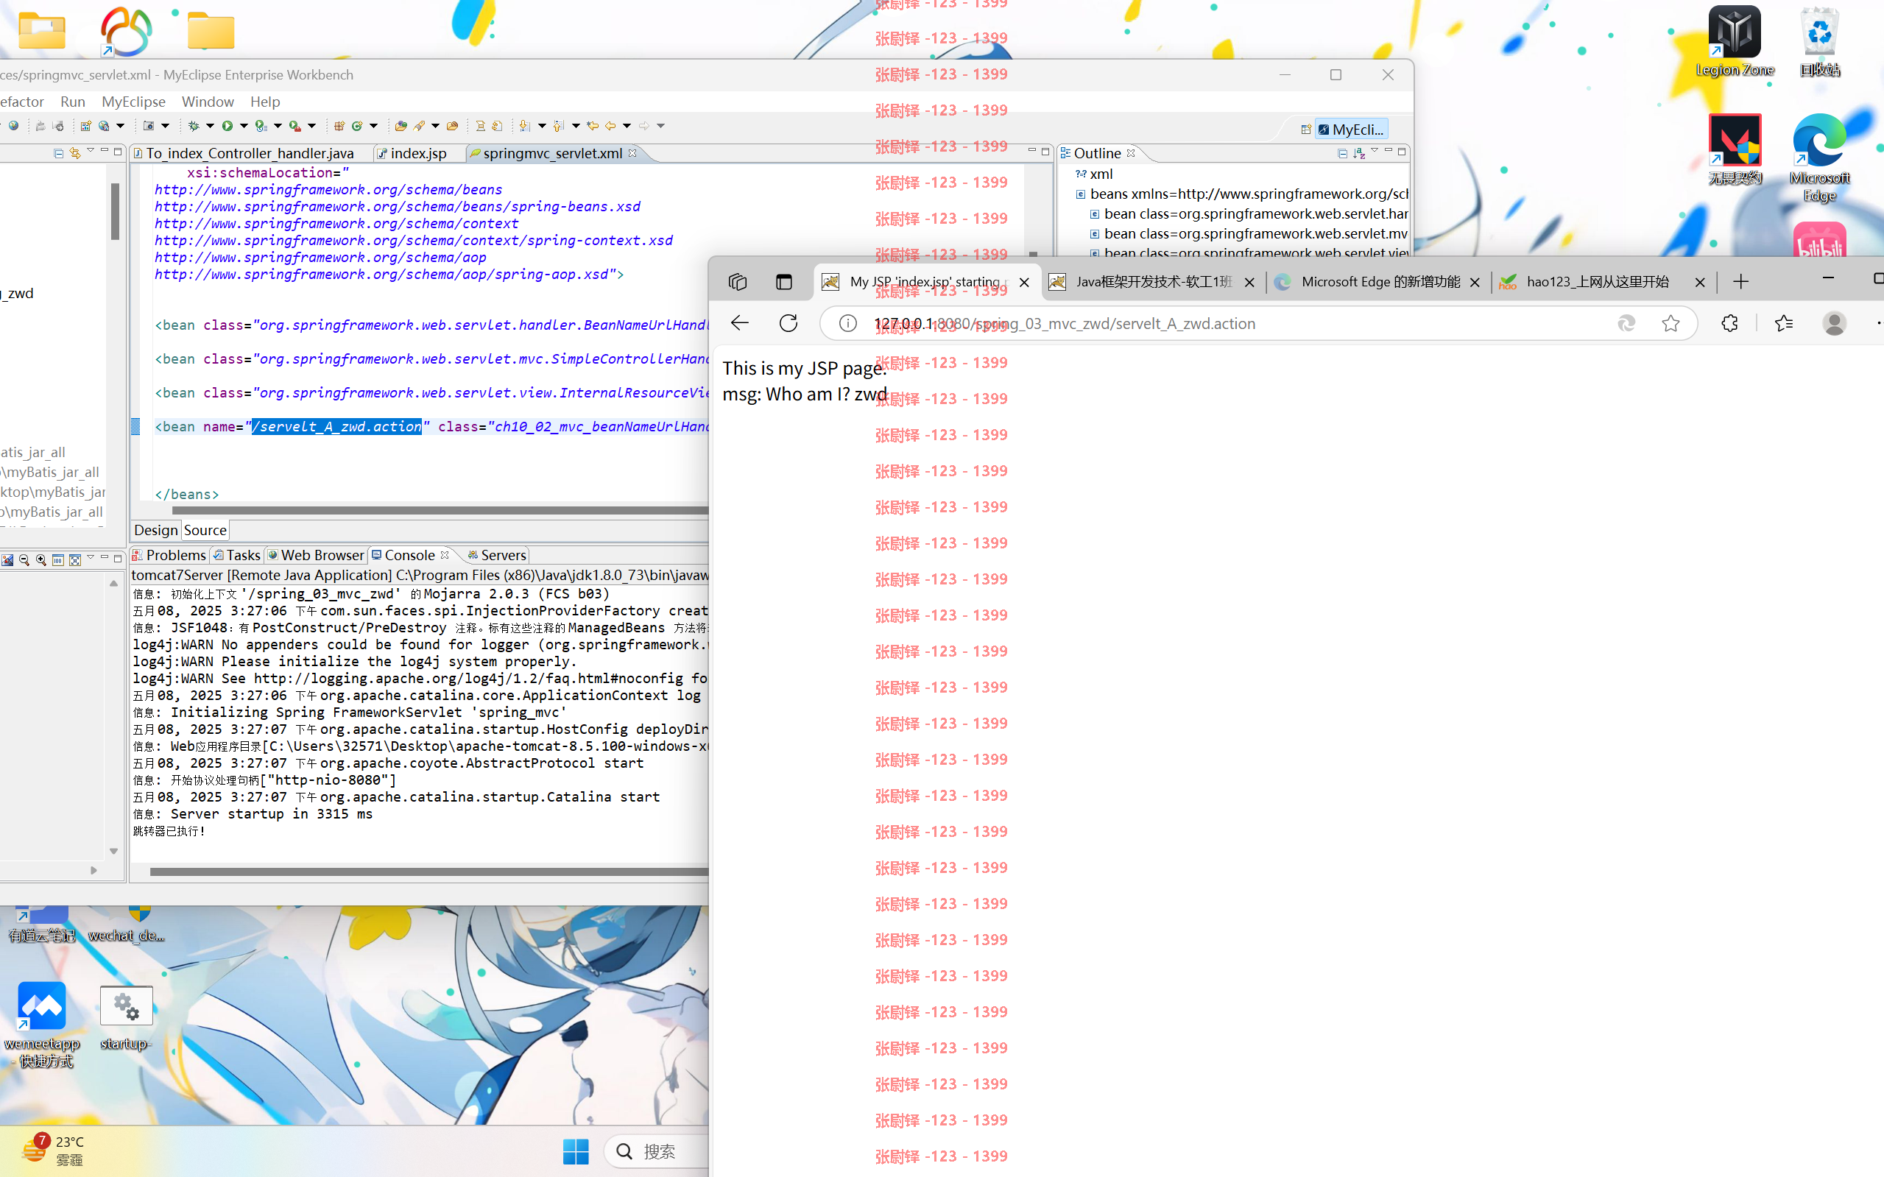This screenshot has width=1884, height=1177.
Task: Select the beans xmlns node in Outline
Action: point(1242,194)
